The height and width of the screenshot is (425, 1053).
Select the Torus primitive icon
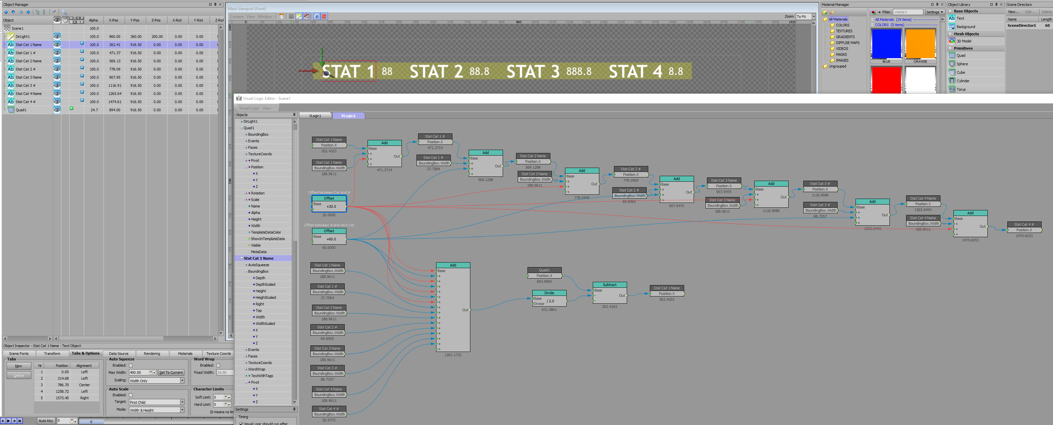tap(951, 89)
